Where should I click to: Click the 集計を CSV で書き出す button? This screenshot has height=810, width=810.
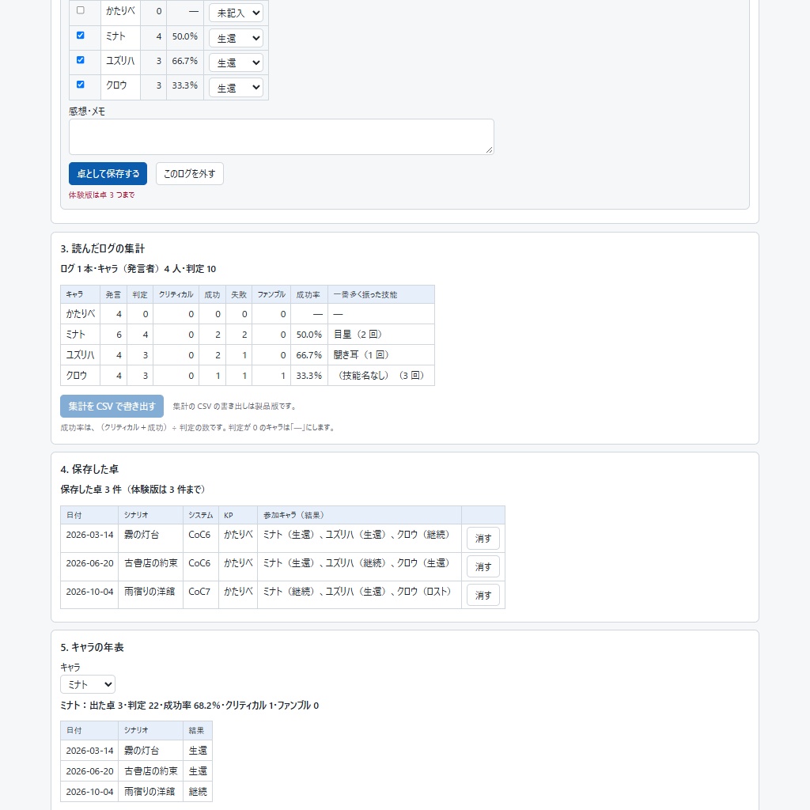(112, 406)
